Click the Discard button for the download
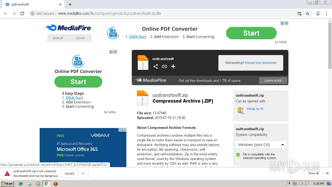Screen dimensions: 332x187 click(70, 173)
